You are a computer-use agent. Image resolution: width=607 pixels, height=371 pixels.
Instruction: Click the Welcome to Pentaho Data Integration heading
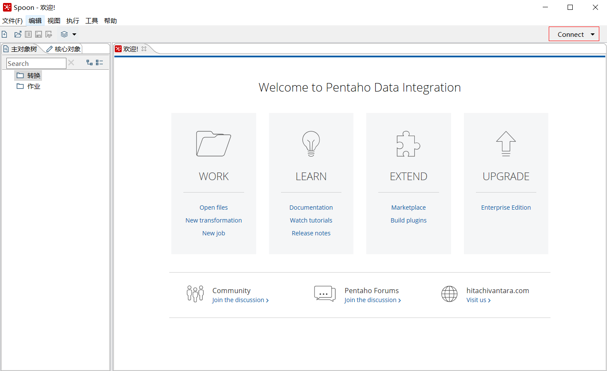tap(360, 87)
